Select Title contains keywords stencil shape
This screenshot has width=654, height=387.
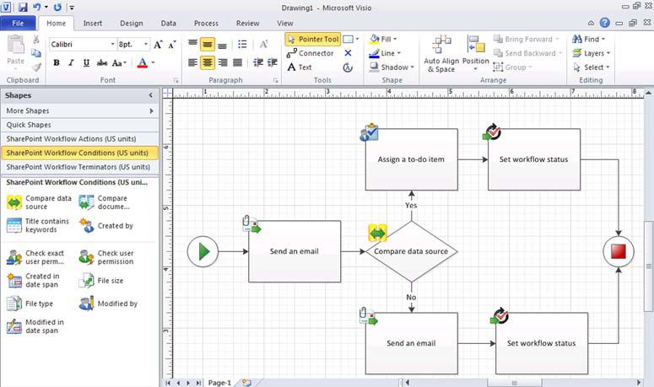38,225
